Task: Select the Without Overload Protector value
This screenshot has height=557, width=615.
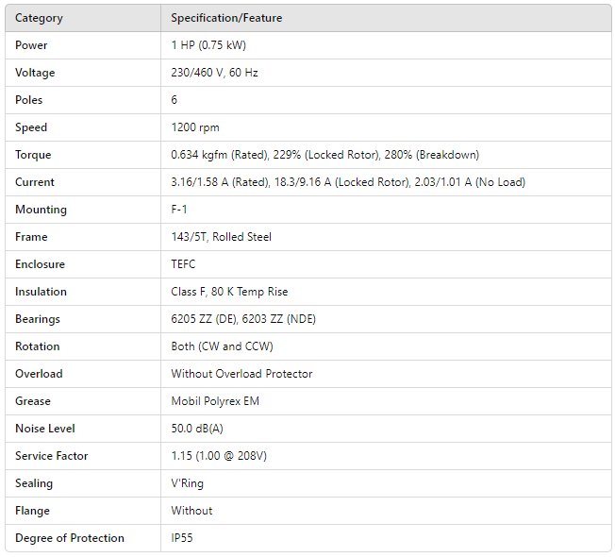Action: (241, 374)
